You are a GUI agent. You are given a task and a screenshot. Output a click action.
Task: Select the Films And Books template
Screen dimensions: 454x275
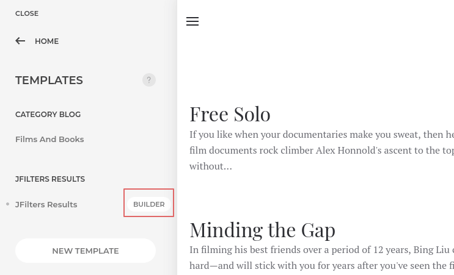[49, 139]
